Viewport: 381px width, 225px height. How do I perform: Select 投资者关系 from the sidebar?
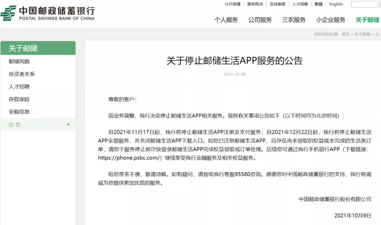coord(22,74)
